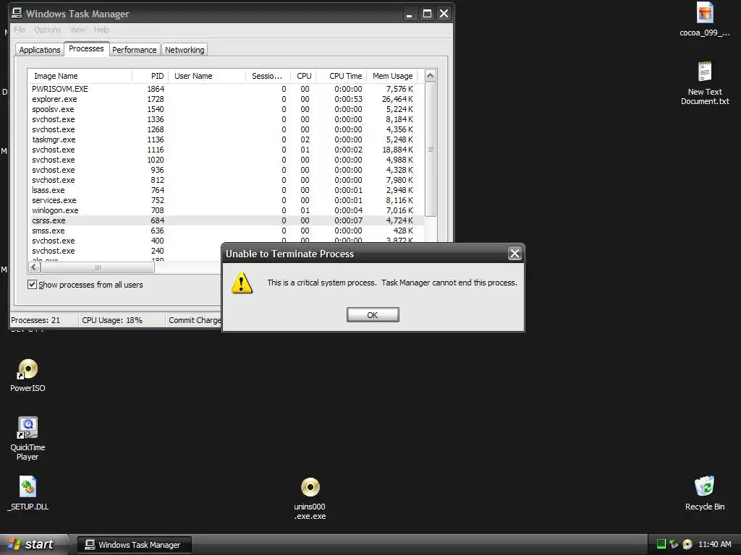
Task: Select the taskmgr.exe process row
Action: 226,139
